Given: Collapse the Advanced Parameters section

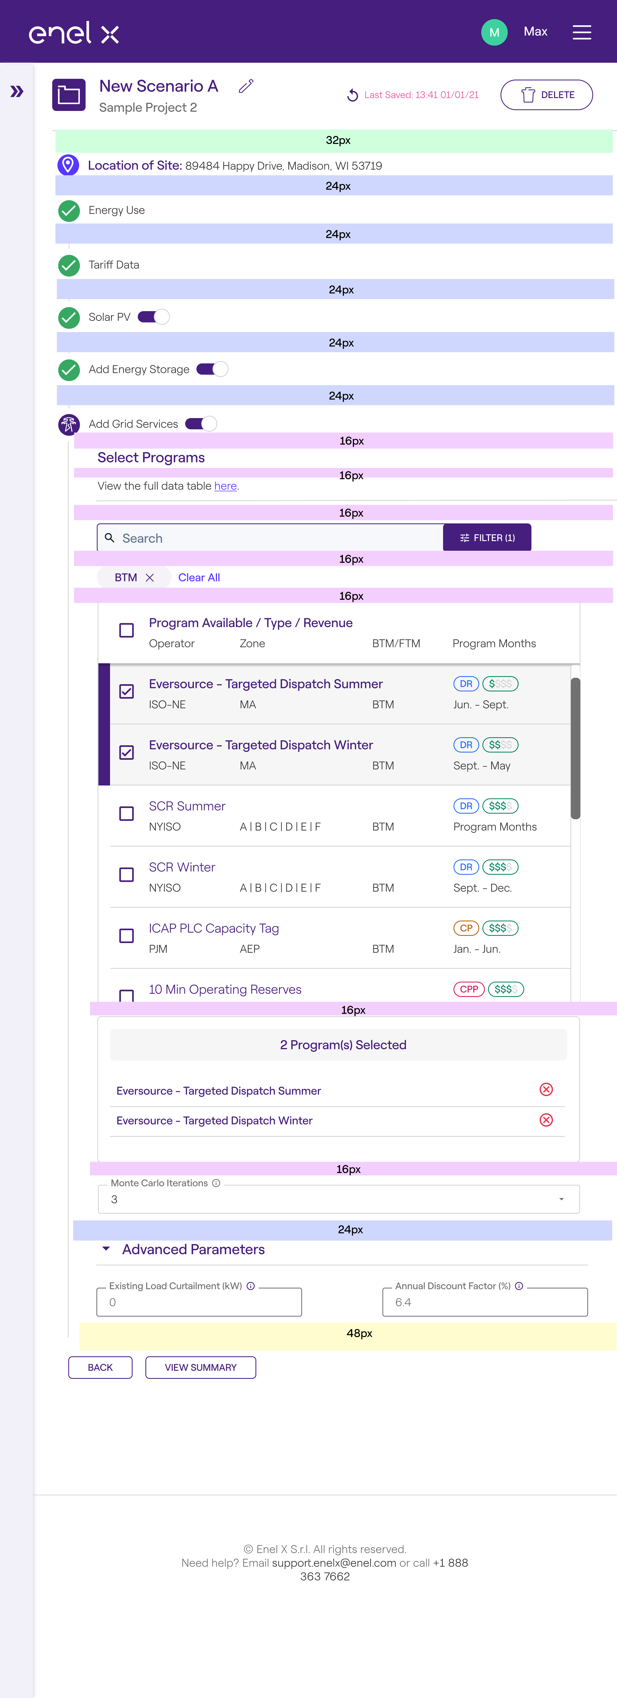Looking at the screenshot, I should (106, 1249).
